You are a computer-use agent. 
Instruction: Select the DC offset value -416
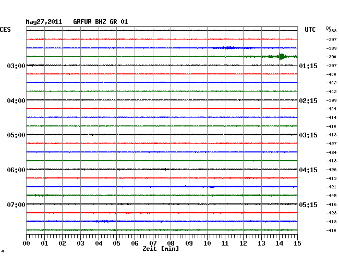(x=331, y=204)
